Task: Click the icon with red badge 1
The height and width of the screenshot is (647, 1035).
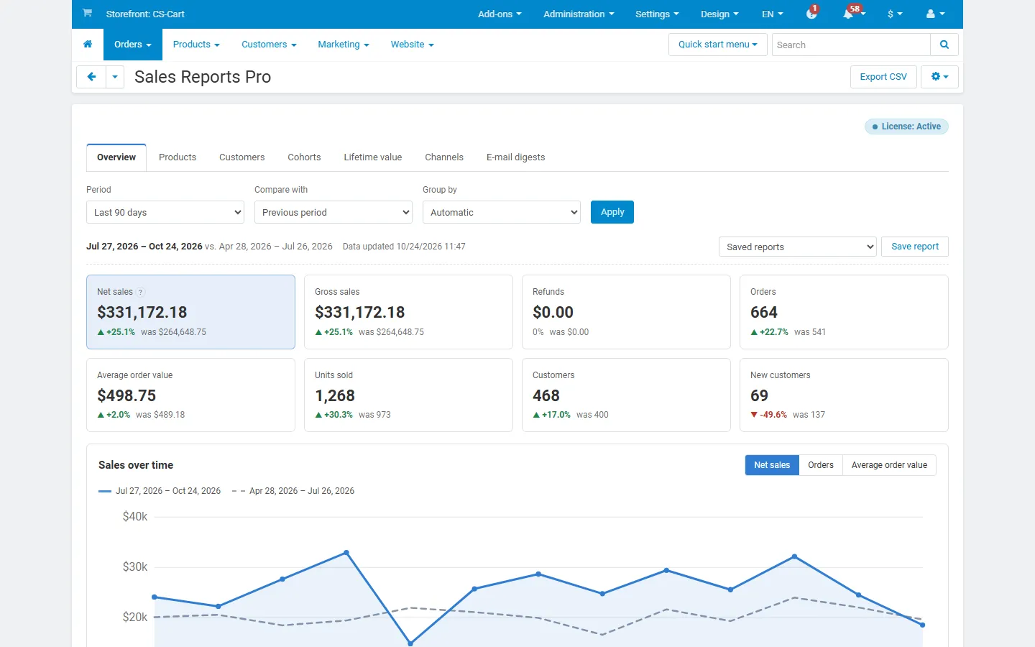Action: [x=811, y=14]
